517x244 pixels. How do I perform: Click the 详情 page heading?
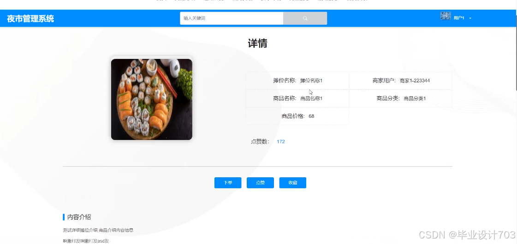click(x=257, y=43)
